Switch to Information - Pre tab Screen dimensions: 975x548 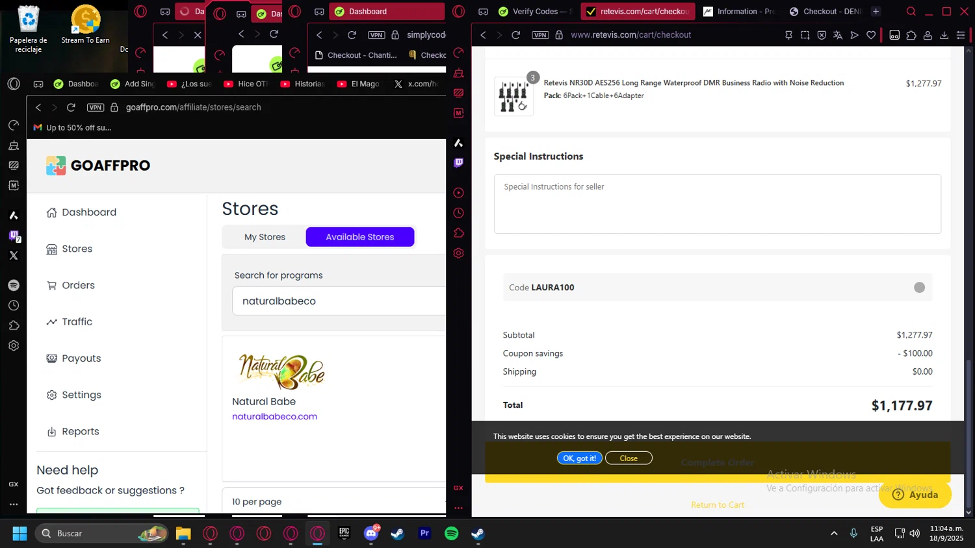[739, 11]
